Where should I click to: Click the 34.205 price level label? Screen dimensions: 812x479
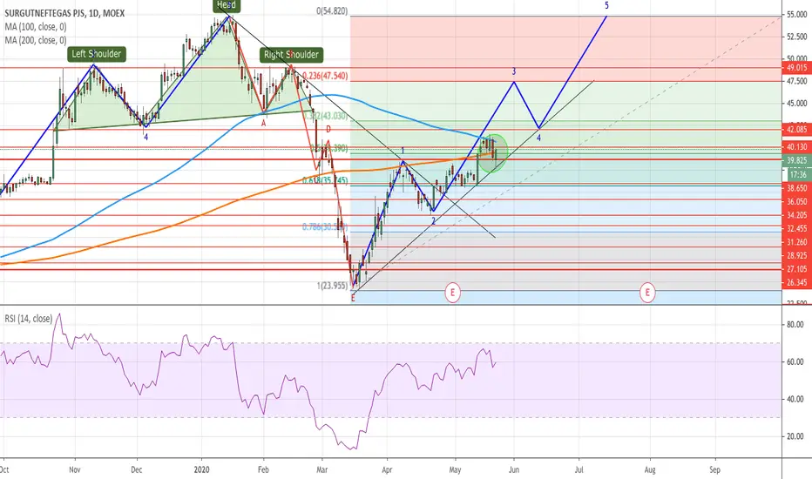click(x=797, y=215)
